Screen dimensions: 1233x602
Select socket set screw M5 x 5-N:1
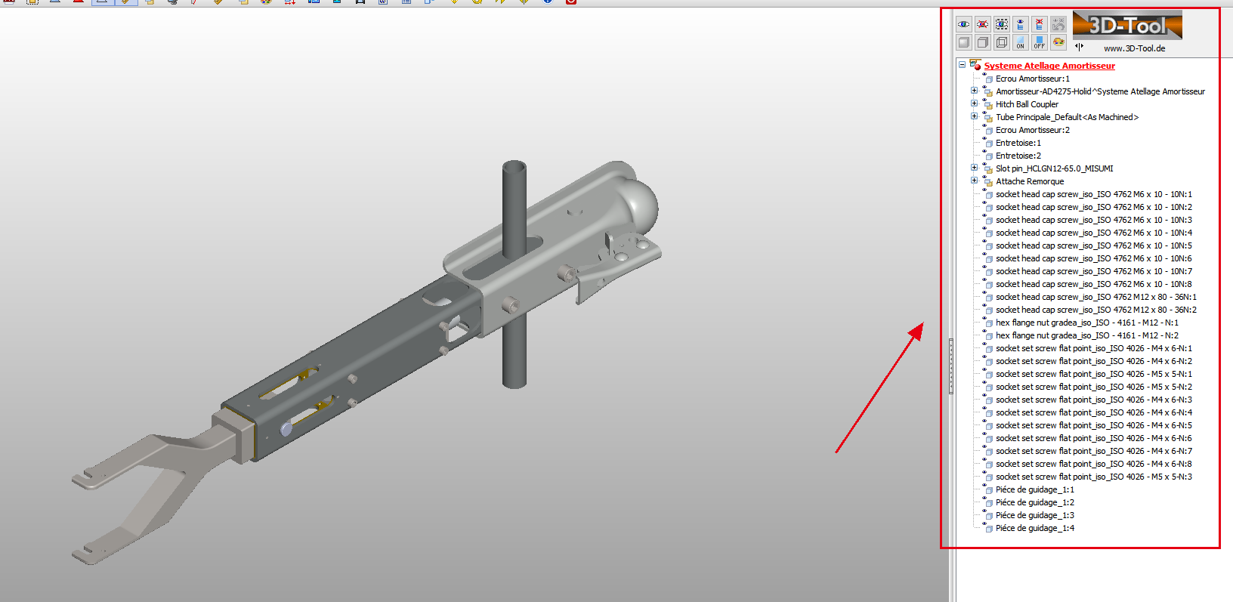[x=1094, y=374]
